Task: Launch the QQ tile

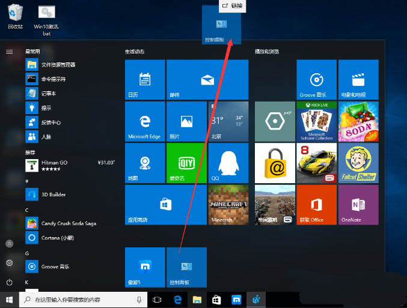Action: tap(228, 163)
